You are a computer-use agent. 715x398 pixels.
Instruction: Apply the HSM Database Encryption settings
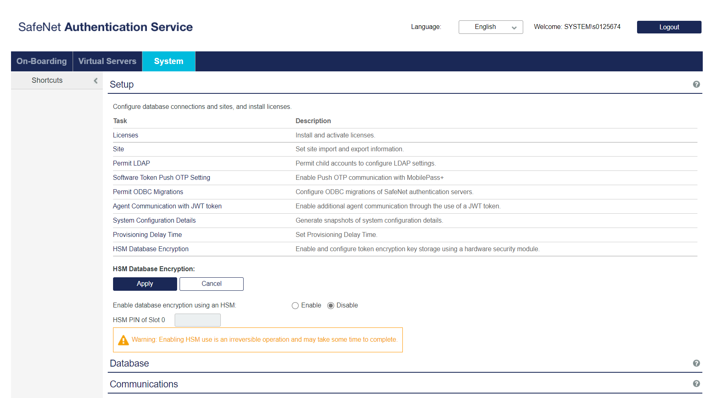[x=145, y=284]
